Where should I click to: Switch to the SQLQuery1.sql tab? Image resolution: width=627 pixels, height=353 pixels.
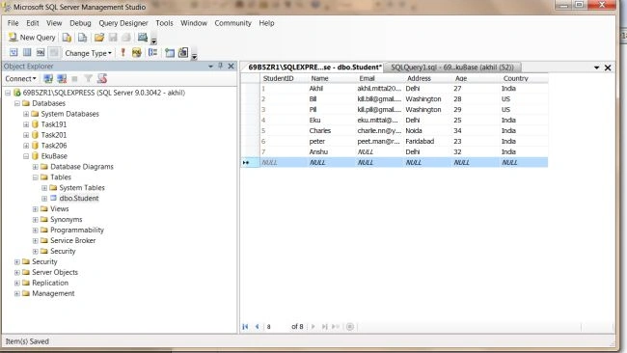click(x=452, y=68)
